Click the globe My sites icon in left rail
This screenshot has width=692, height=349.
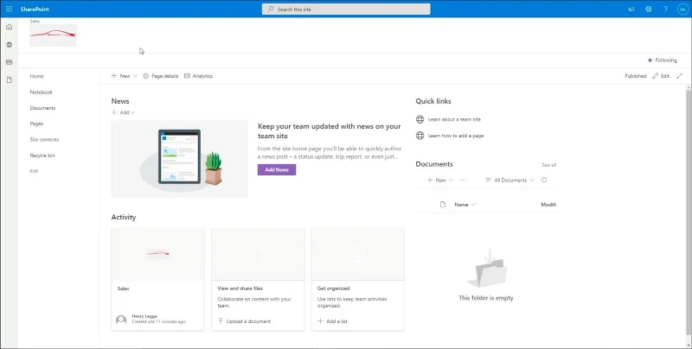[10, 45]
